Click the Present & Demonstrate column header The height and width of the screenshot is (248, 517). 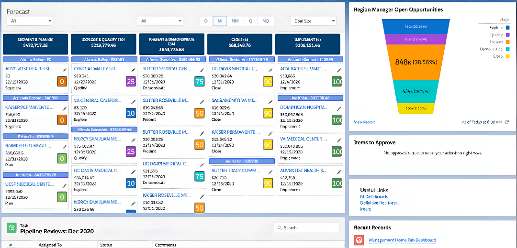click(171, 44)
